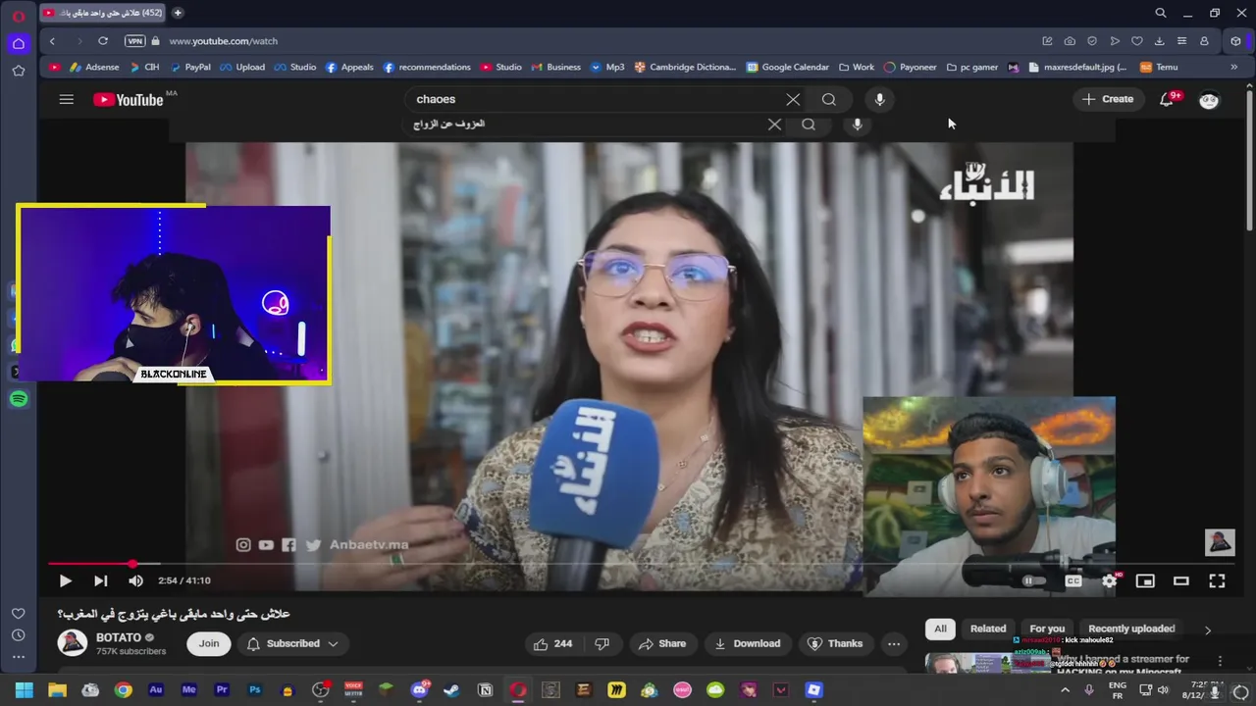Click the search magnifier next to 'chaoes'
This screenshot has height=706, width=1256.
click(829, 99)
